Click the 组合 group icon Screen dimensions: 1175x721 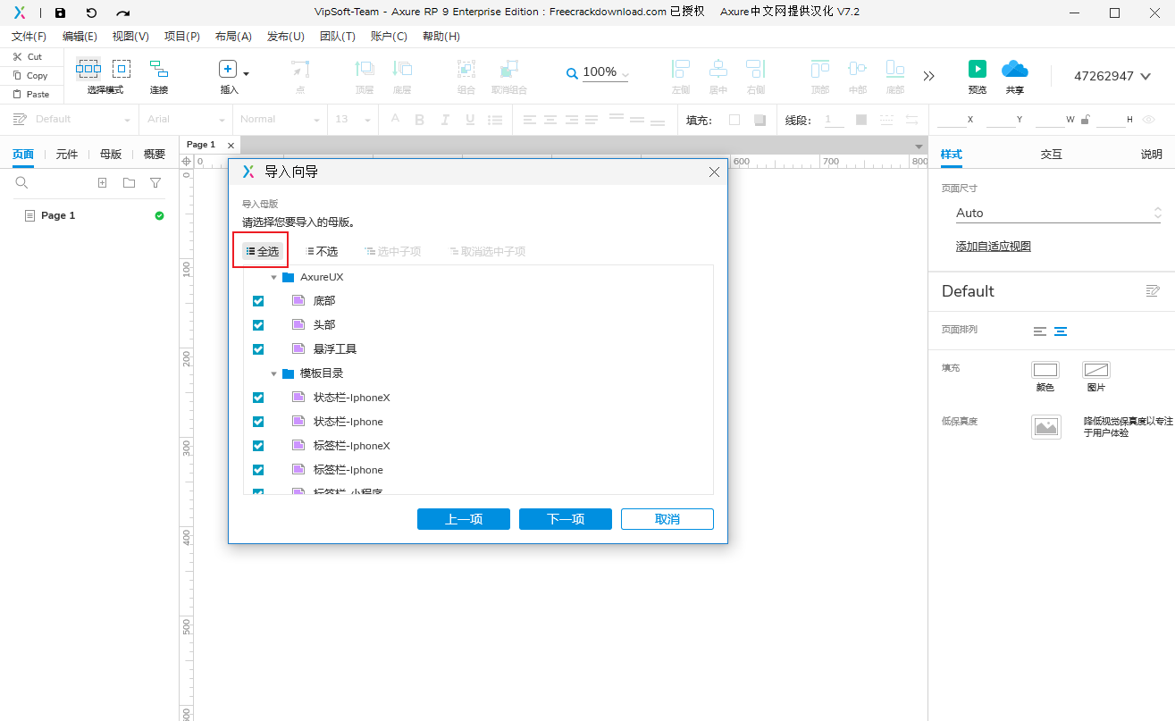tap(466, 69)
